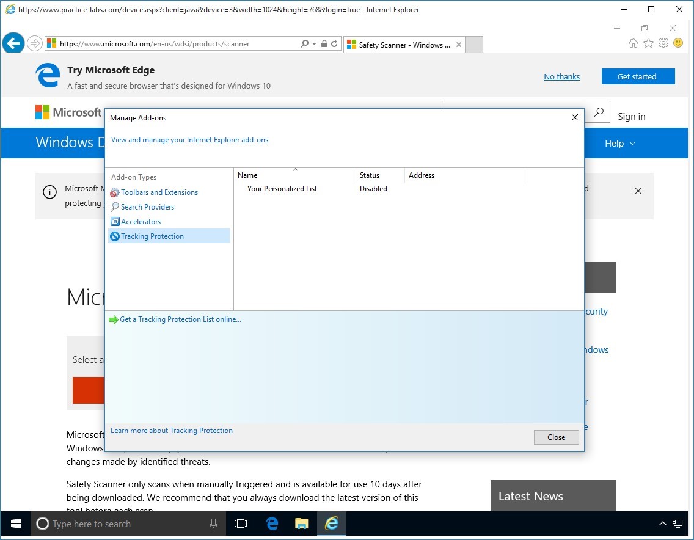This screenshot has width=694, height=540.
Task: Open Task View from taskbar
Action: (240, 524)
